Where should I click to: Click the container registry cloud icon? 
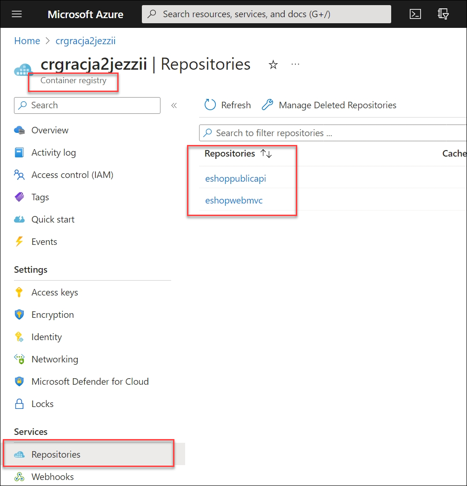(23, 70)
